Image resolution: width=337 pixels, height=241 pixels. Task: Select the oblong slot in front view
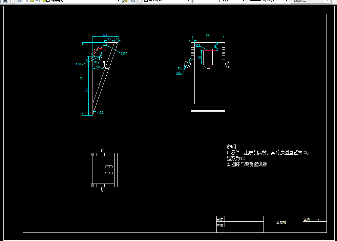(x=208, y=57)
